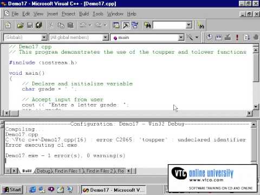Click the arrow button right of output tabs
This screenshot has width=260, height=195.
[x=128, y=171]
